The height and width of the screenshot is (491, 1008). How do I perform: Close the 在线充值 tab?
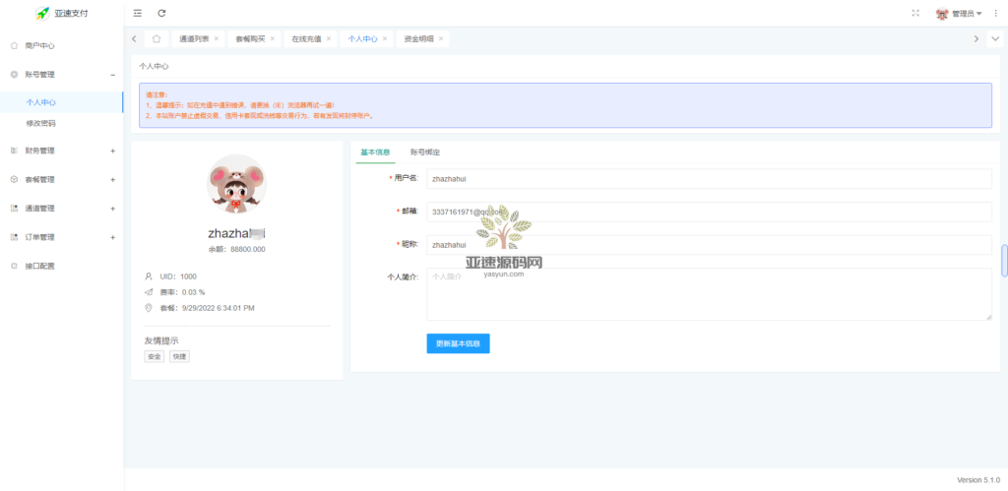coord(329,38)
